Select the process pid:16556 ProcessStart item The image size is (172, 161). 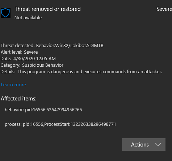tap(60, 124)
